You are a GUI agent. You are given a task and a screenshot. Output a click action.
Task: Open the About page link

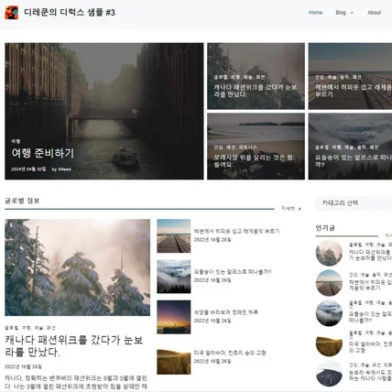click(374, 13)
